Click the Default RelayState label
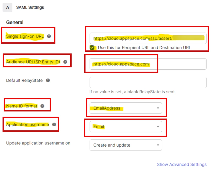 pyautogui.click(x=24, y=80)
